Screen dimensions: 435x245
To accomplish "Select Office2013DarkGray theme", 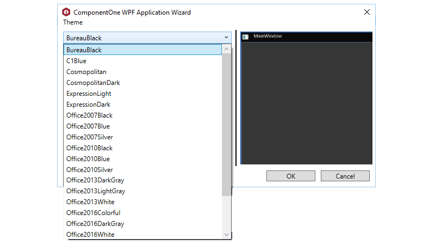I will (x=142, y=180).
